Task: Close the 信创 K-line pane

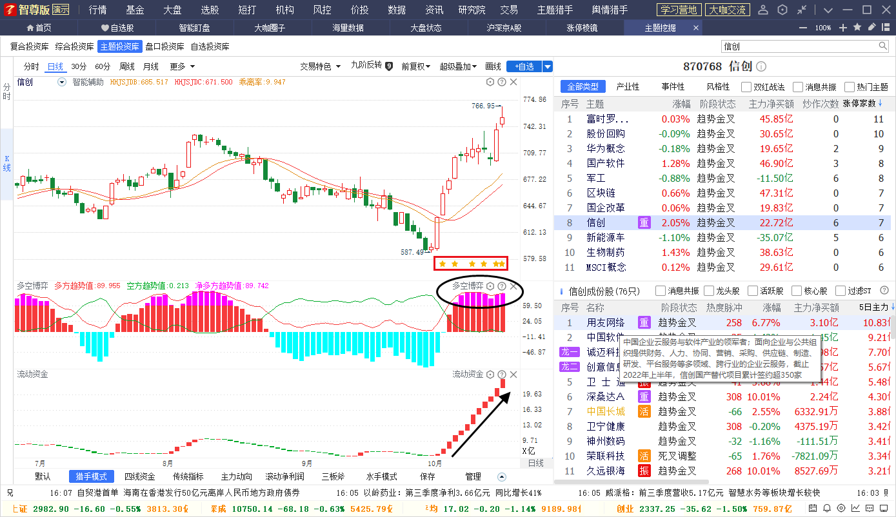Action: point(513,82)
